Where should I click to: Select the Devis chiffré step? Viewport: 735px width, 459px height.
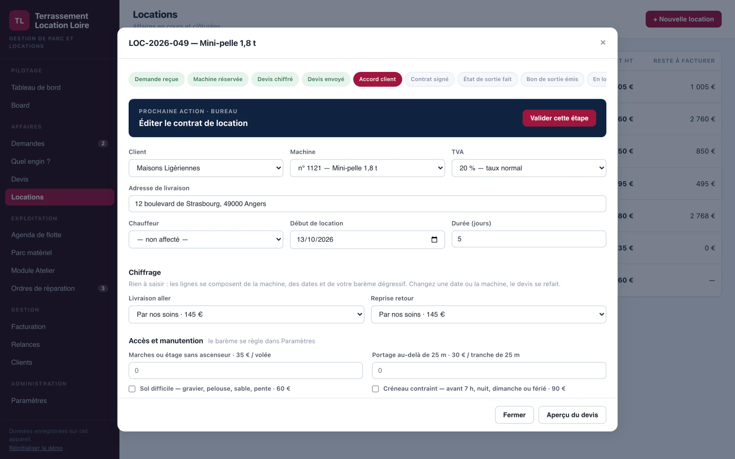click(275, 79)
